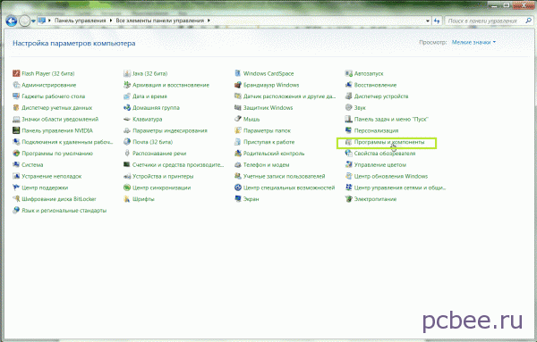This screenshot has height=342, width=537.
Task: Open the Java (32 бита) icon
Action: click(127, 73)
